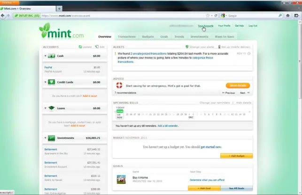
Task: Click the Mint.com leaf logo
Action: (62, 31)
